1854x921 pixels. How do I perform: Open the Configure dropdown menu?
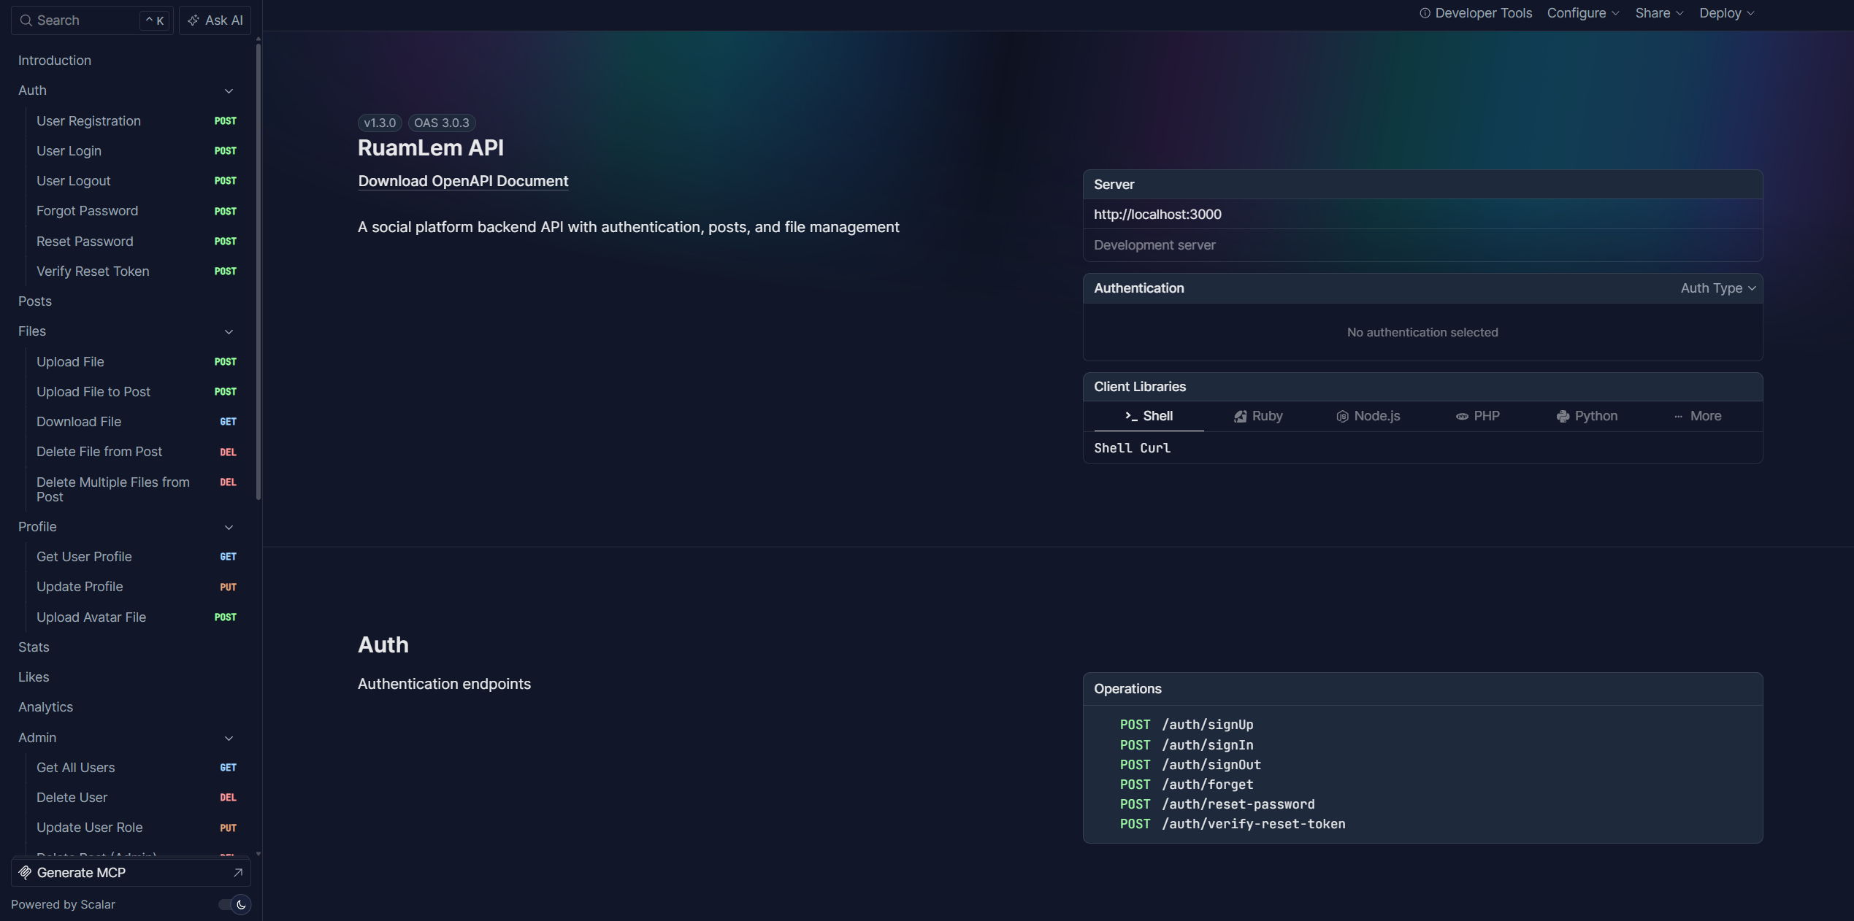point(1583,13)
